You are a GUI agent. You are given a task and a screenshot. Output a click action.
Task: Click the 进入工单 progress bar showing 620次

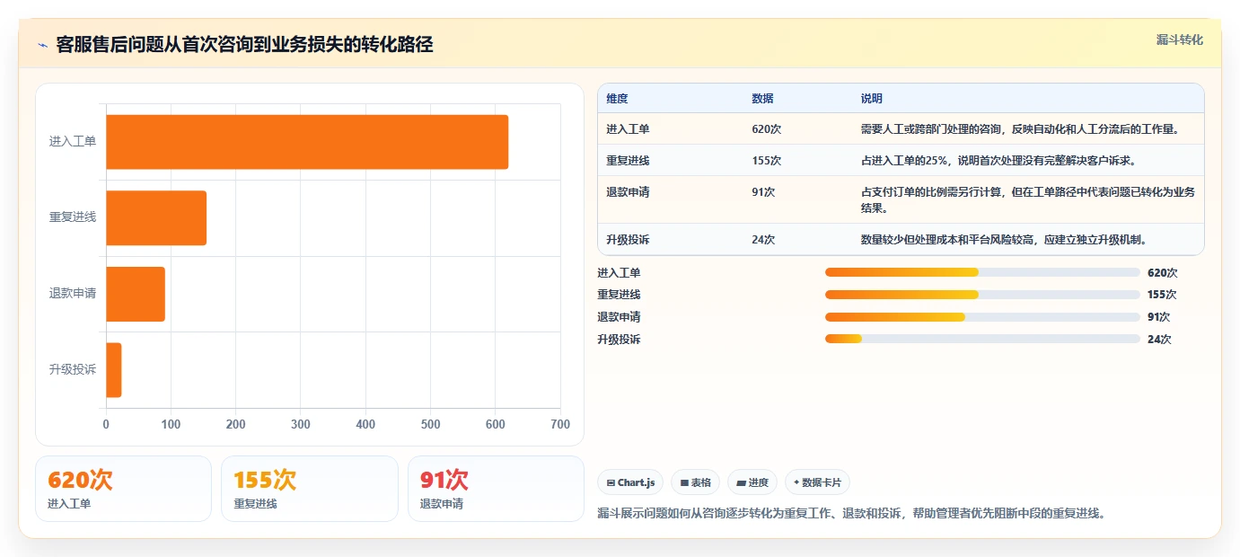[982, 272]
